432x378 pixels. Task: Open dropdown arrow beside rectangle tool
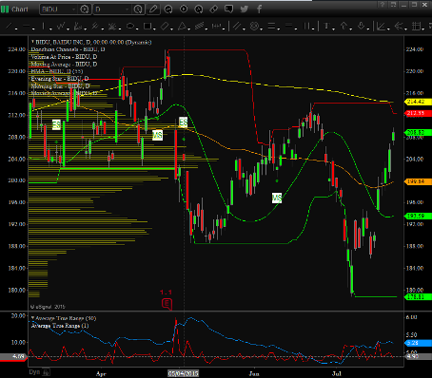pos(154,28)
